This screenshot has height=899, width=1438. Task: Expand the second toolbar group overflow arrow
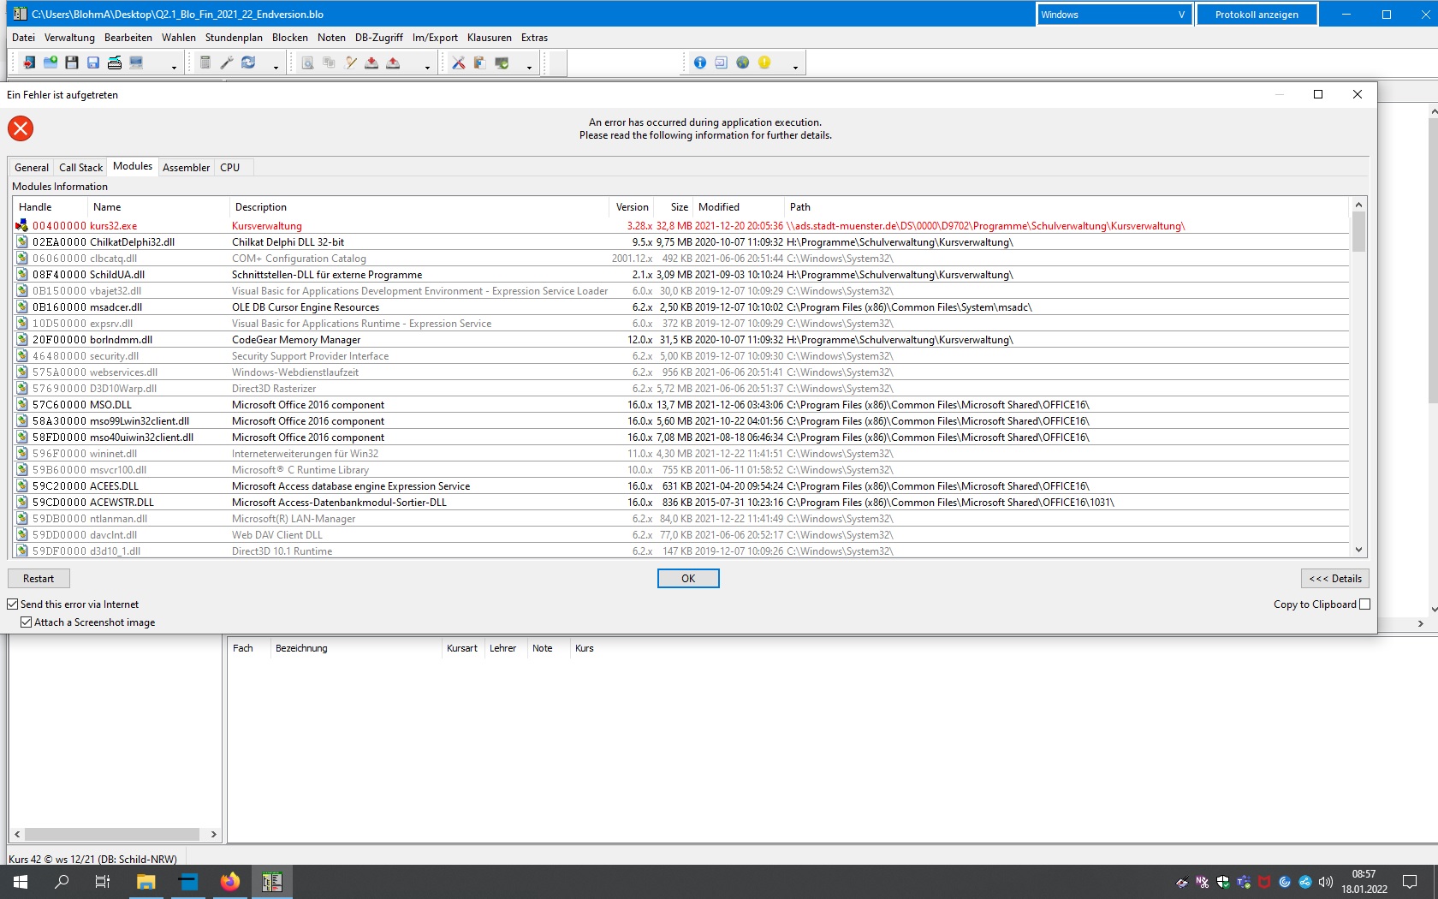[x=276, y=68]
